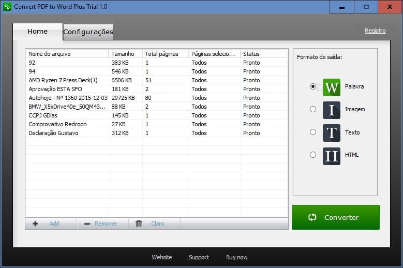
Task: Enable the Texto output radio button
Action: [313, 132]
